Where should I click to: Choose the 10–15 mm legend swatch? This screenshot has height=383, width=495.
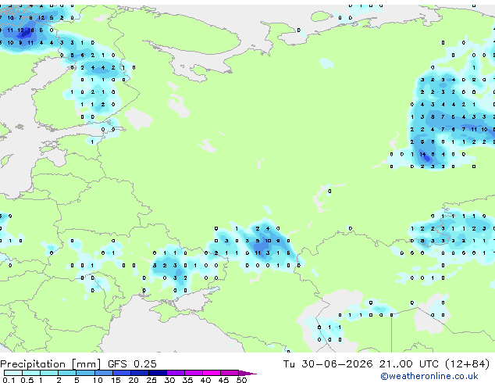104,373
